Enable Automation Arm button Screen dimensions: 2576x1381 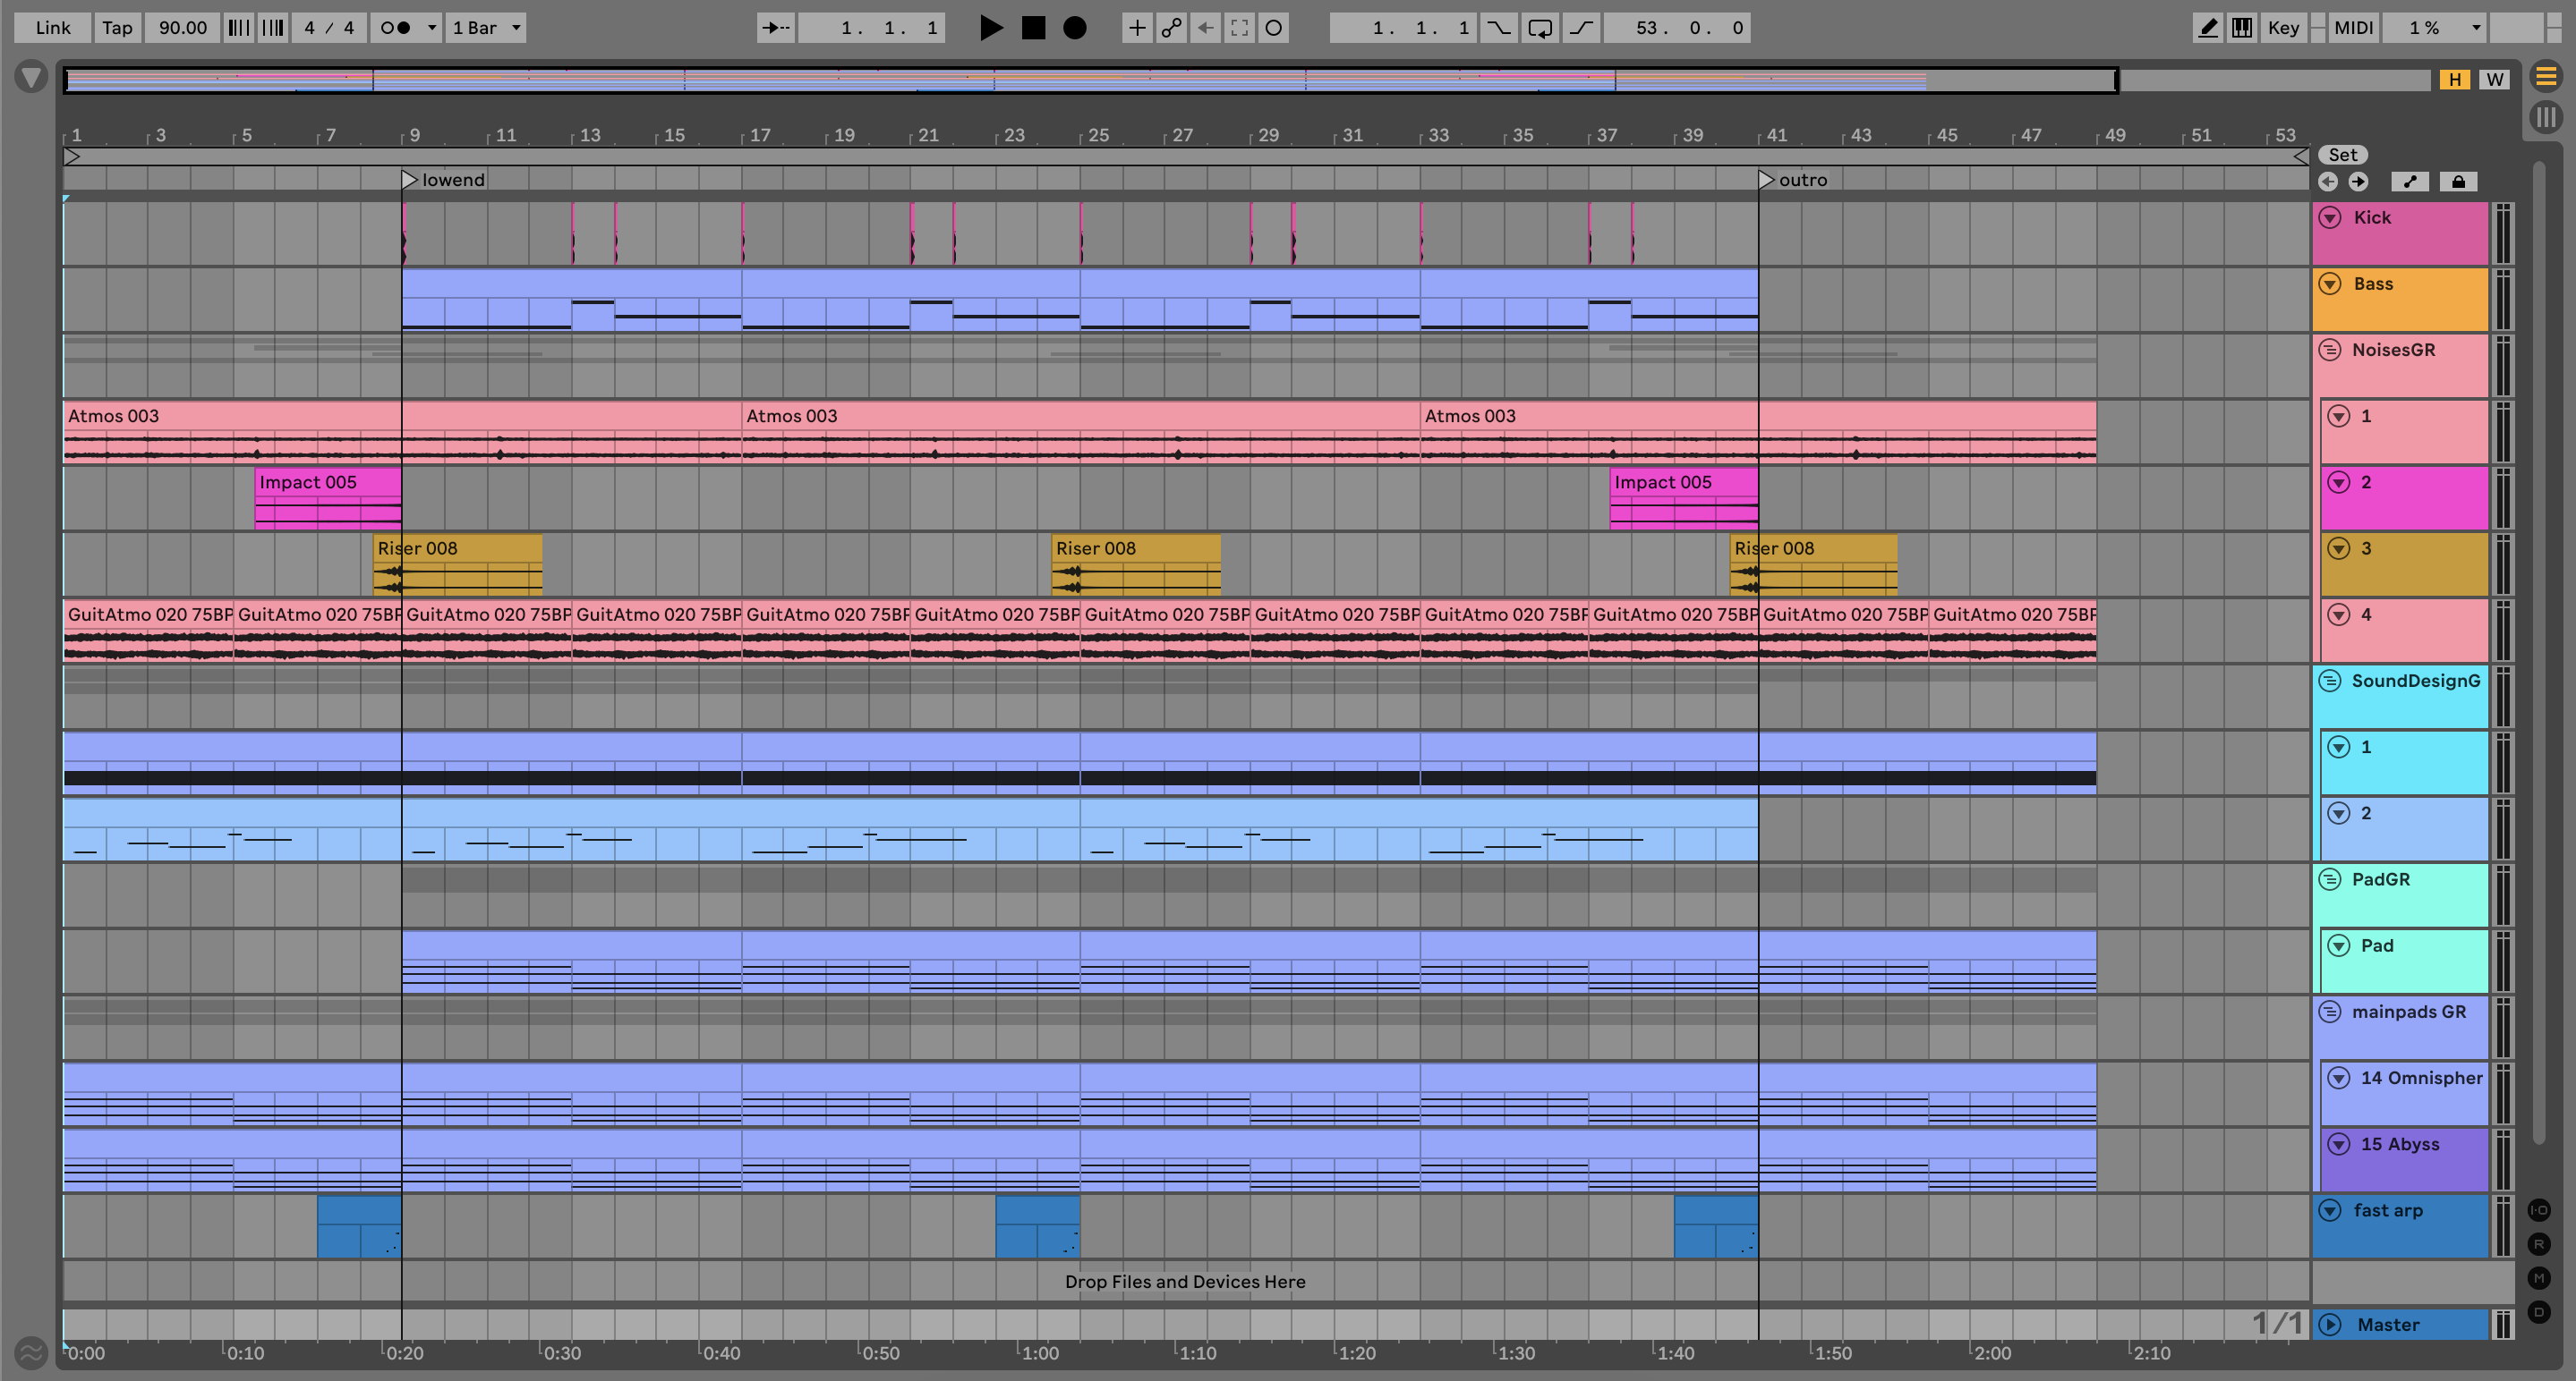(x=1171, y=28)
